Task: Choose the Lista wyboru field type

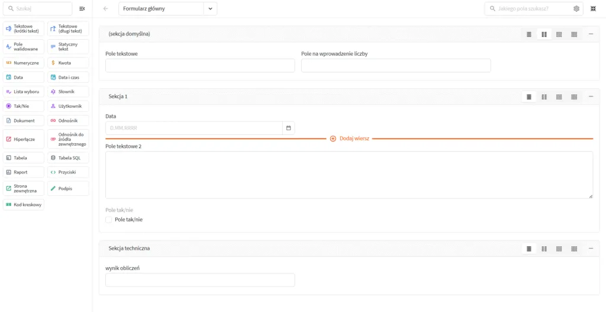Action: pyautogui.click(x=24, y=92)
